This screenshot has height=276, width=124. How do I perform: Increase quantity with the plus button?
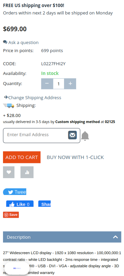click(x=70, y=84)
